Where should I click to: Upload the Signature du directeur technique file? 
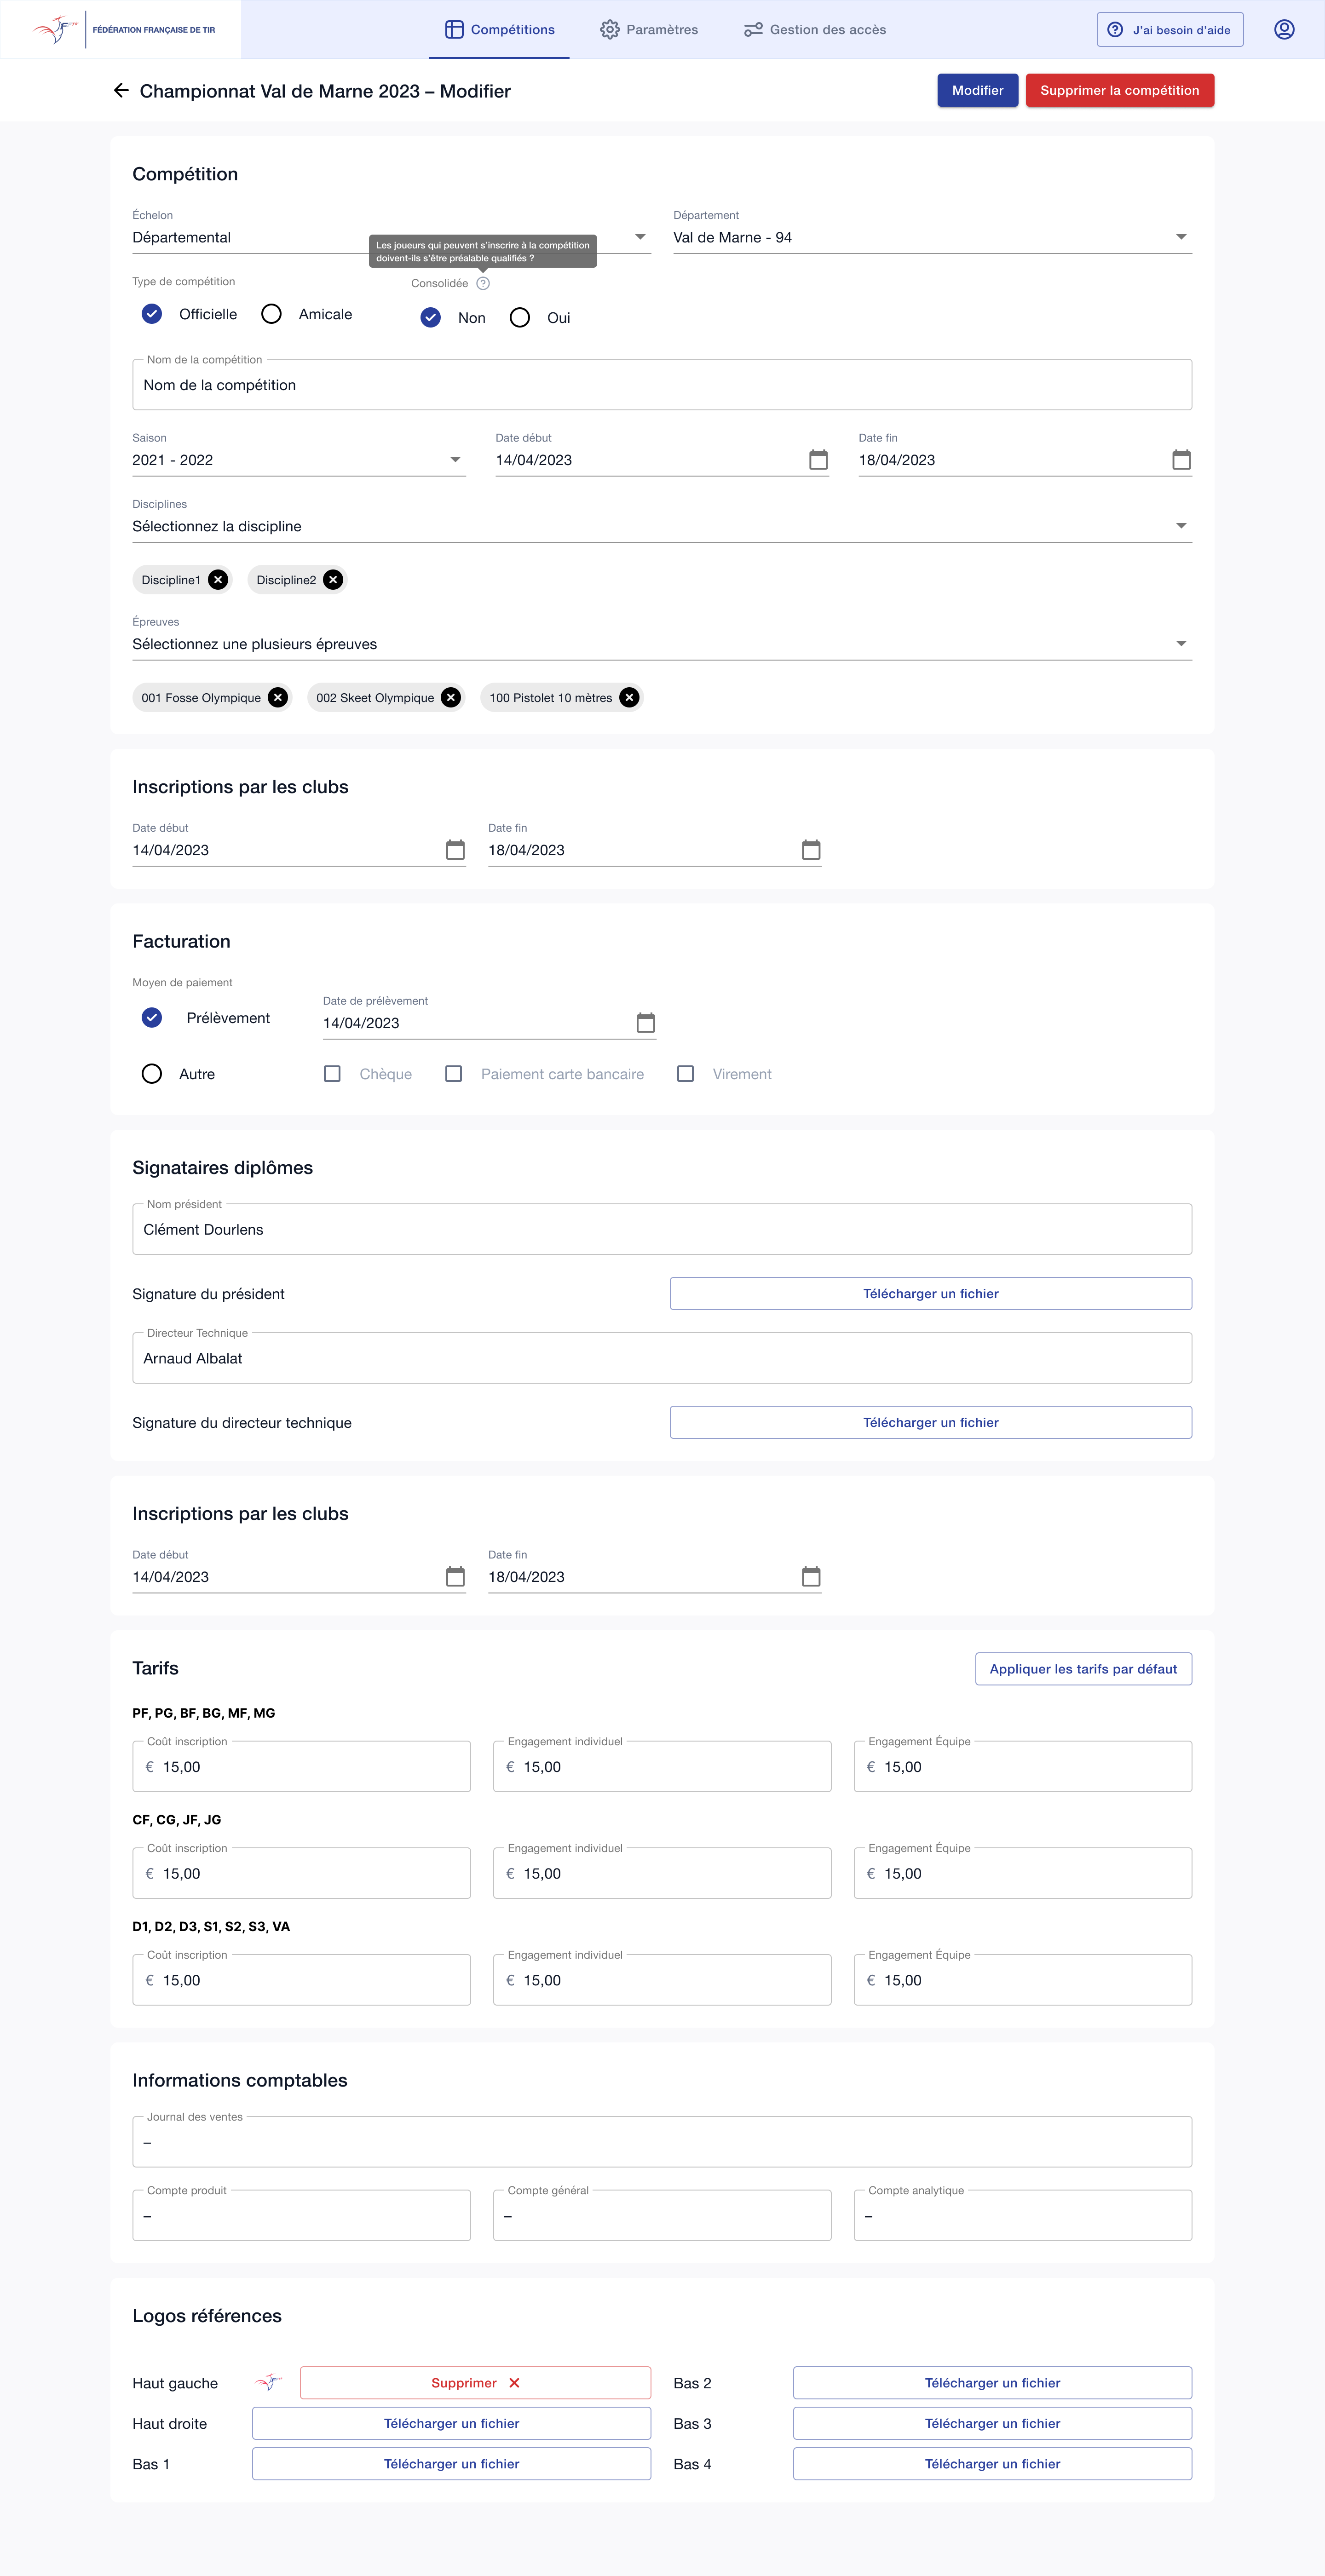tap(931, 1423)
